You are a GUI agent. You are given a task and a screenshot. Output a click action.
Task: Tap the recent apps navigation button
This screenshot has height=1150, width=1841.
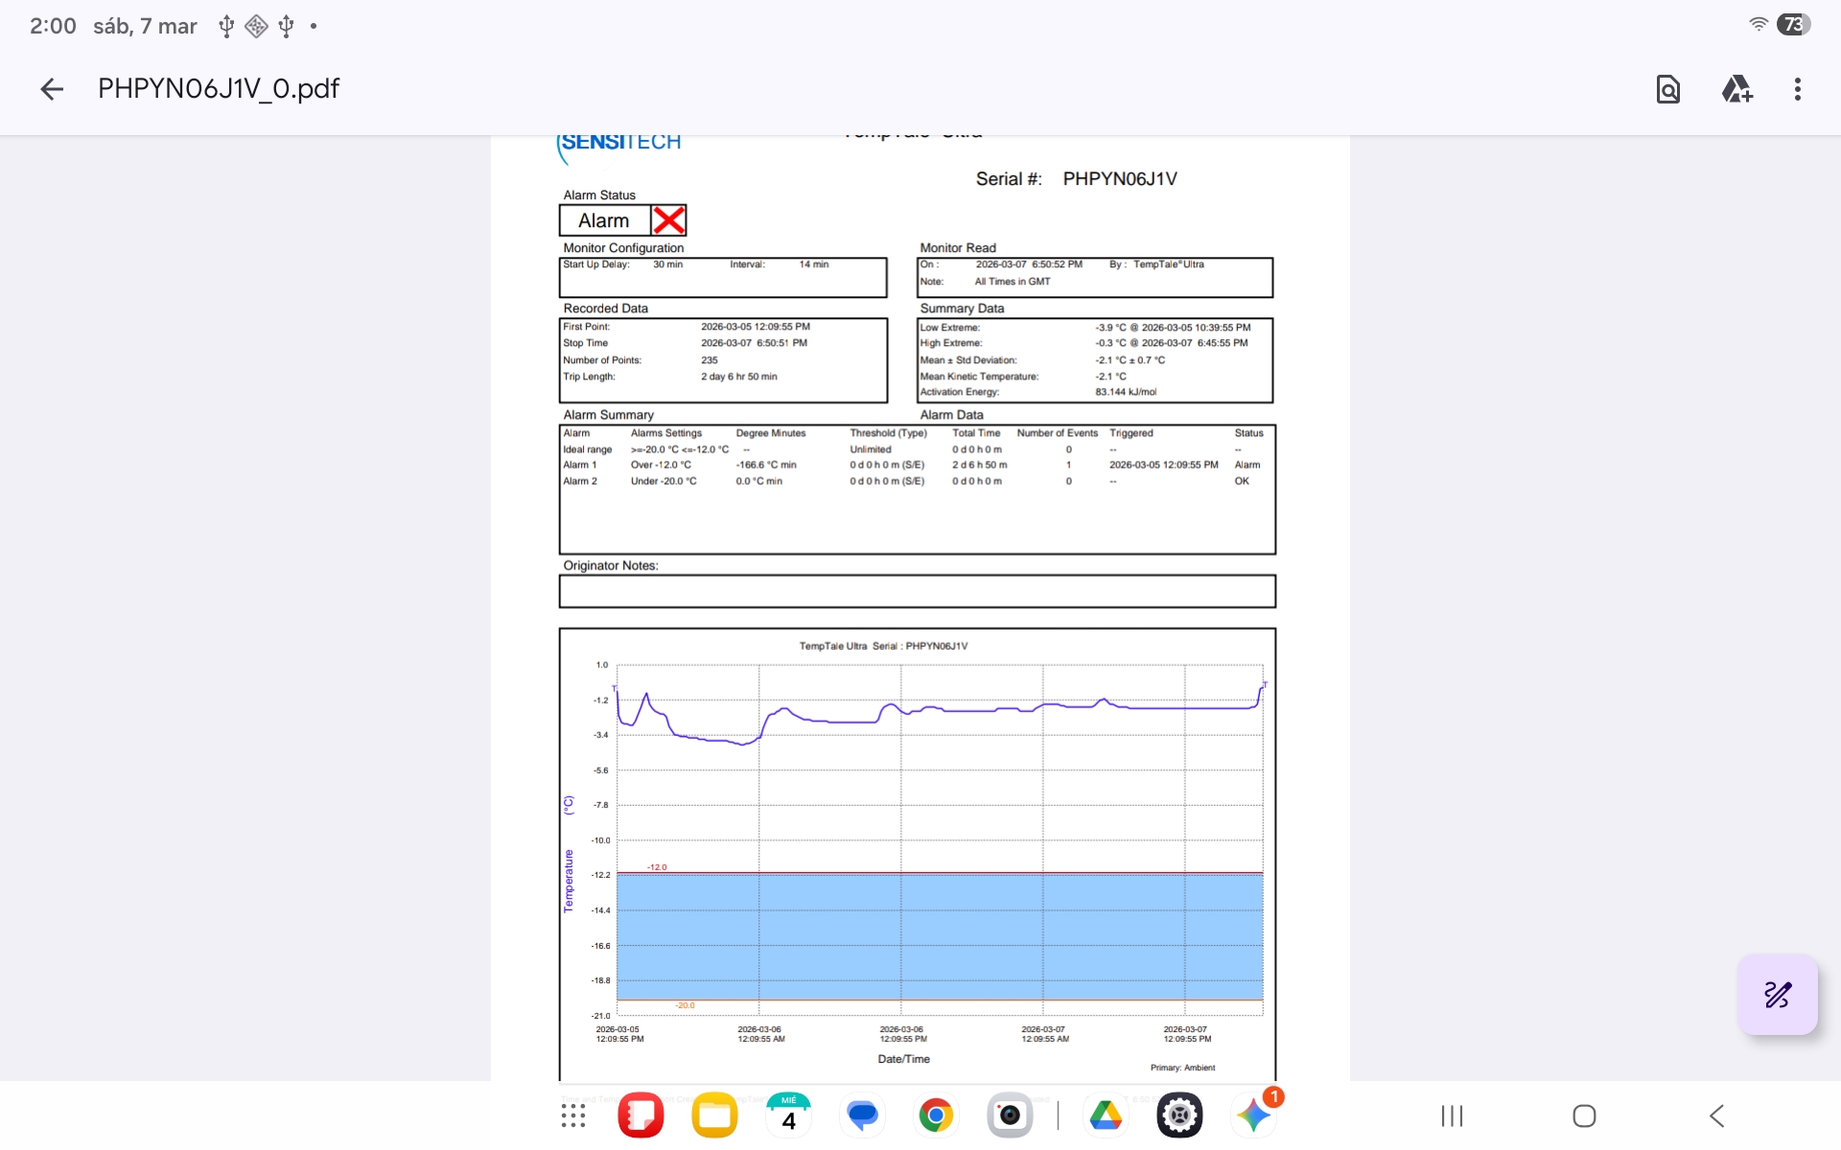(x=1452, y=1115)
